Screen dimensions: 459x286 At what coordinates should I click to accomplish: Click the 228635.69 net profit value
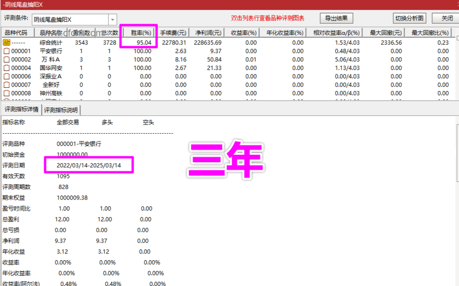208,43
